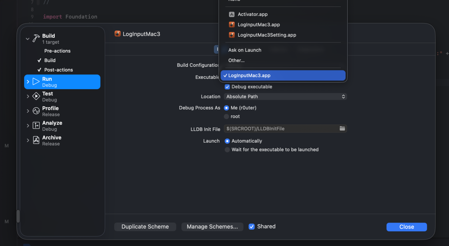Click the Test diamond icon

[x=36, y=97]
